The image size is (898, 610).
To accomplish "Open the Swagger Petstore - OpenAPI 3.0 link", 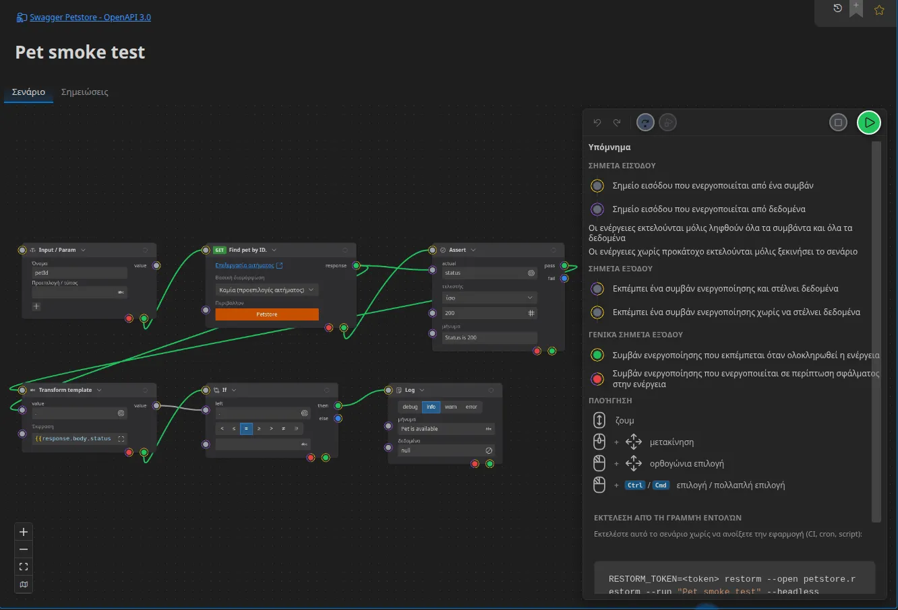I will pyautogui.click(x=90, y=18).
